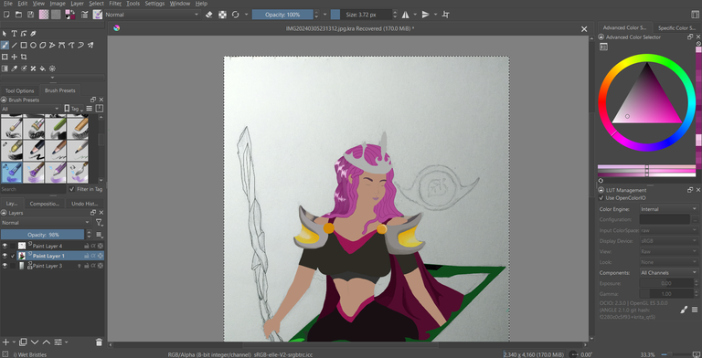702x358 pixels.
Task: Expand the add layer type arrow
Action: (x=14, y=342)
